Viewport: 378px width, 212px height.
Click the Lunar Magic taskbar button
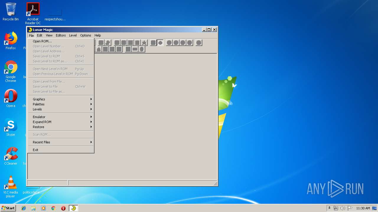click(x=74, y=208)
